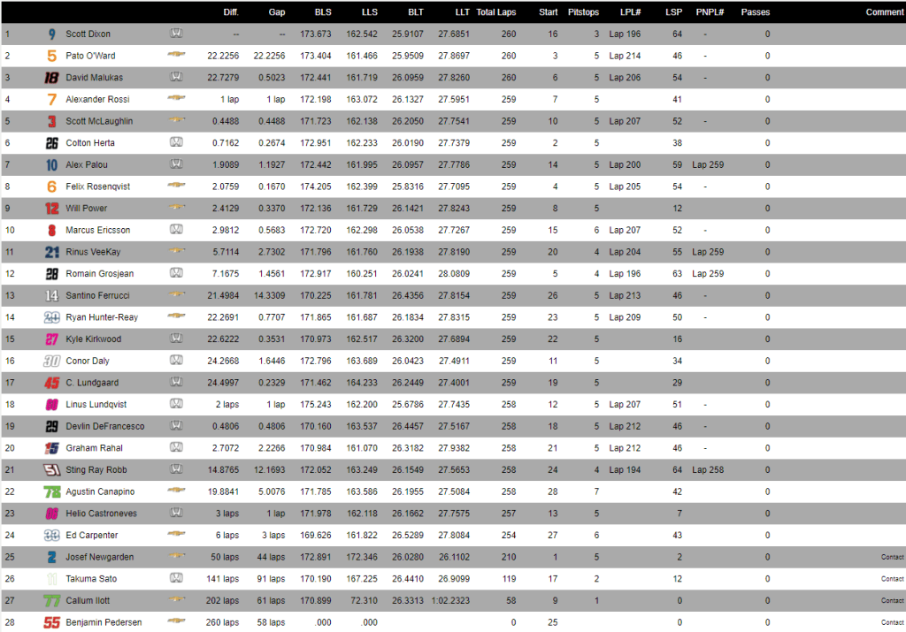This screenshot has width=906, height=632.
Task: Select driver name Takuma Sato
Action: point(91,579)
